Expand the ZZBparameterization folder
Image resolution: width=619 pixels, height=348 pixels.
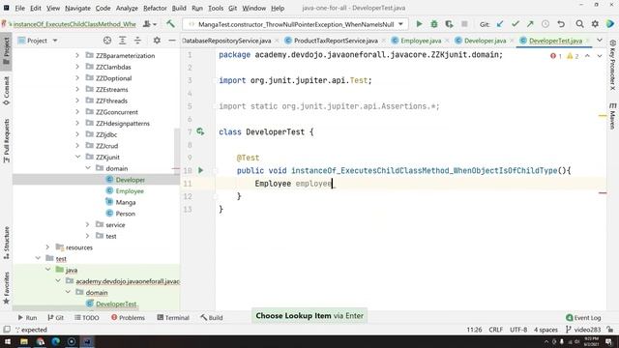coord(77,56)
